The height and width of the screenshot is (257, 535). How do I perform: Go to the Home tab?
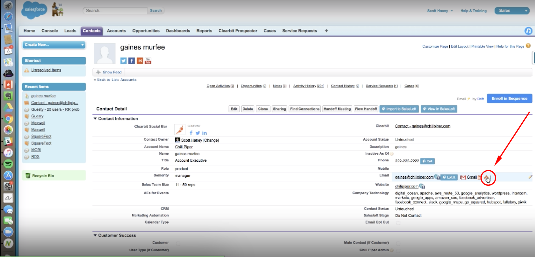pyautogui.click(x=29, y=31)
